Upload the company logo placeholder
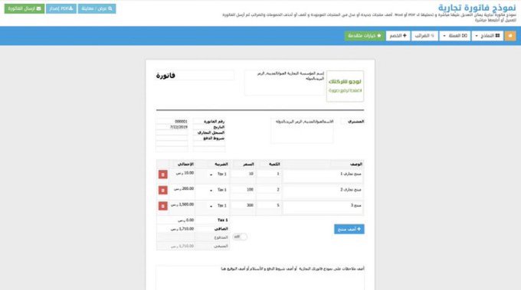 pyautogui.click(x=345, y=86)
